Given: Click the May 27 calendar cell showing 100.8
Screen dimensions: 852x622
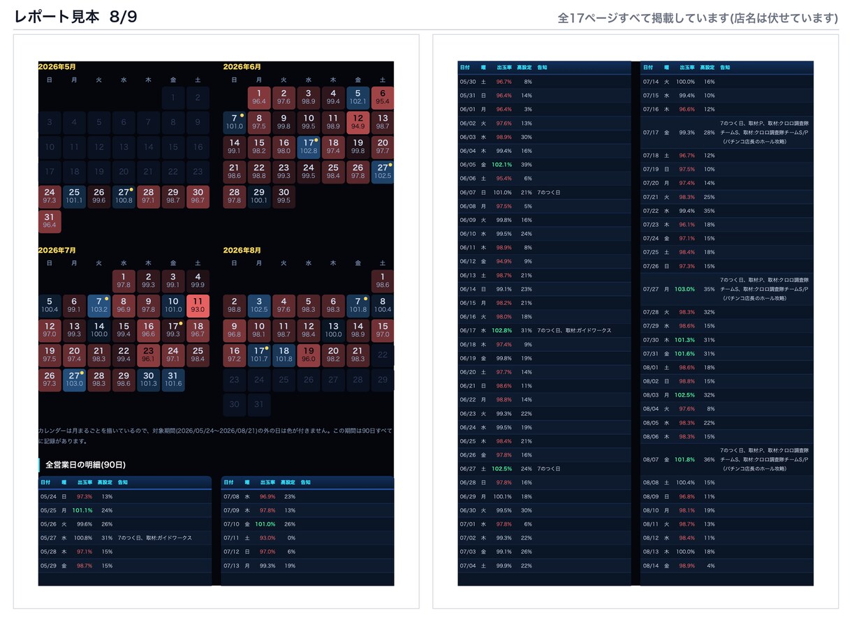Looking at the screenshot, I should coord(124,197).
